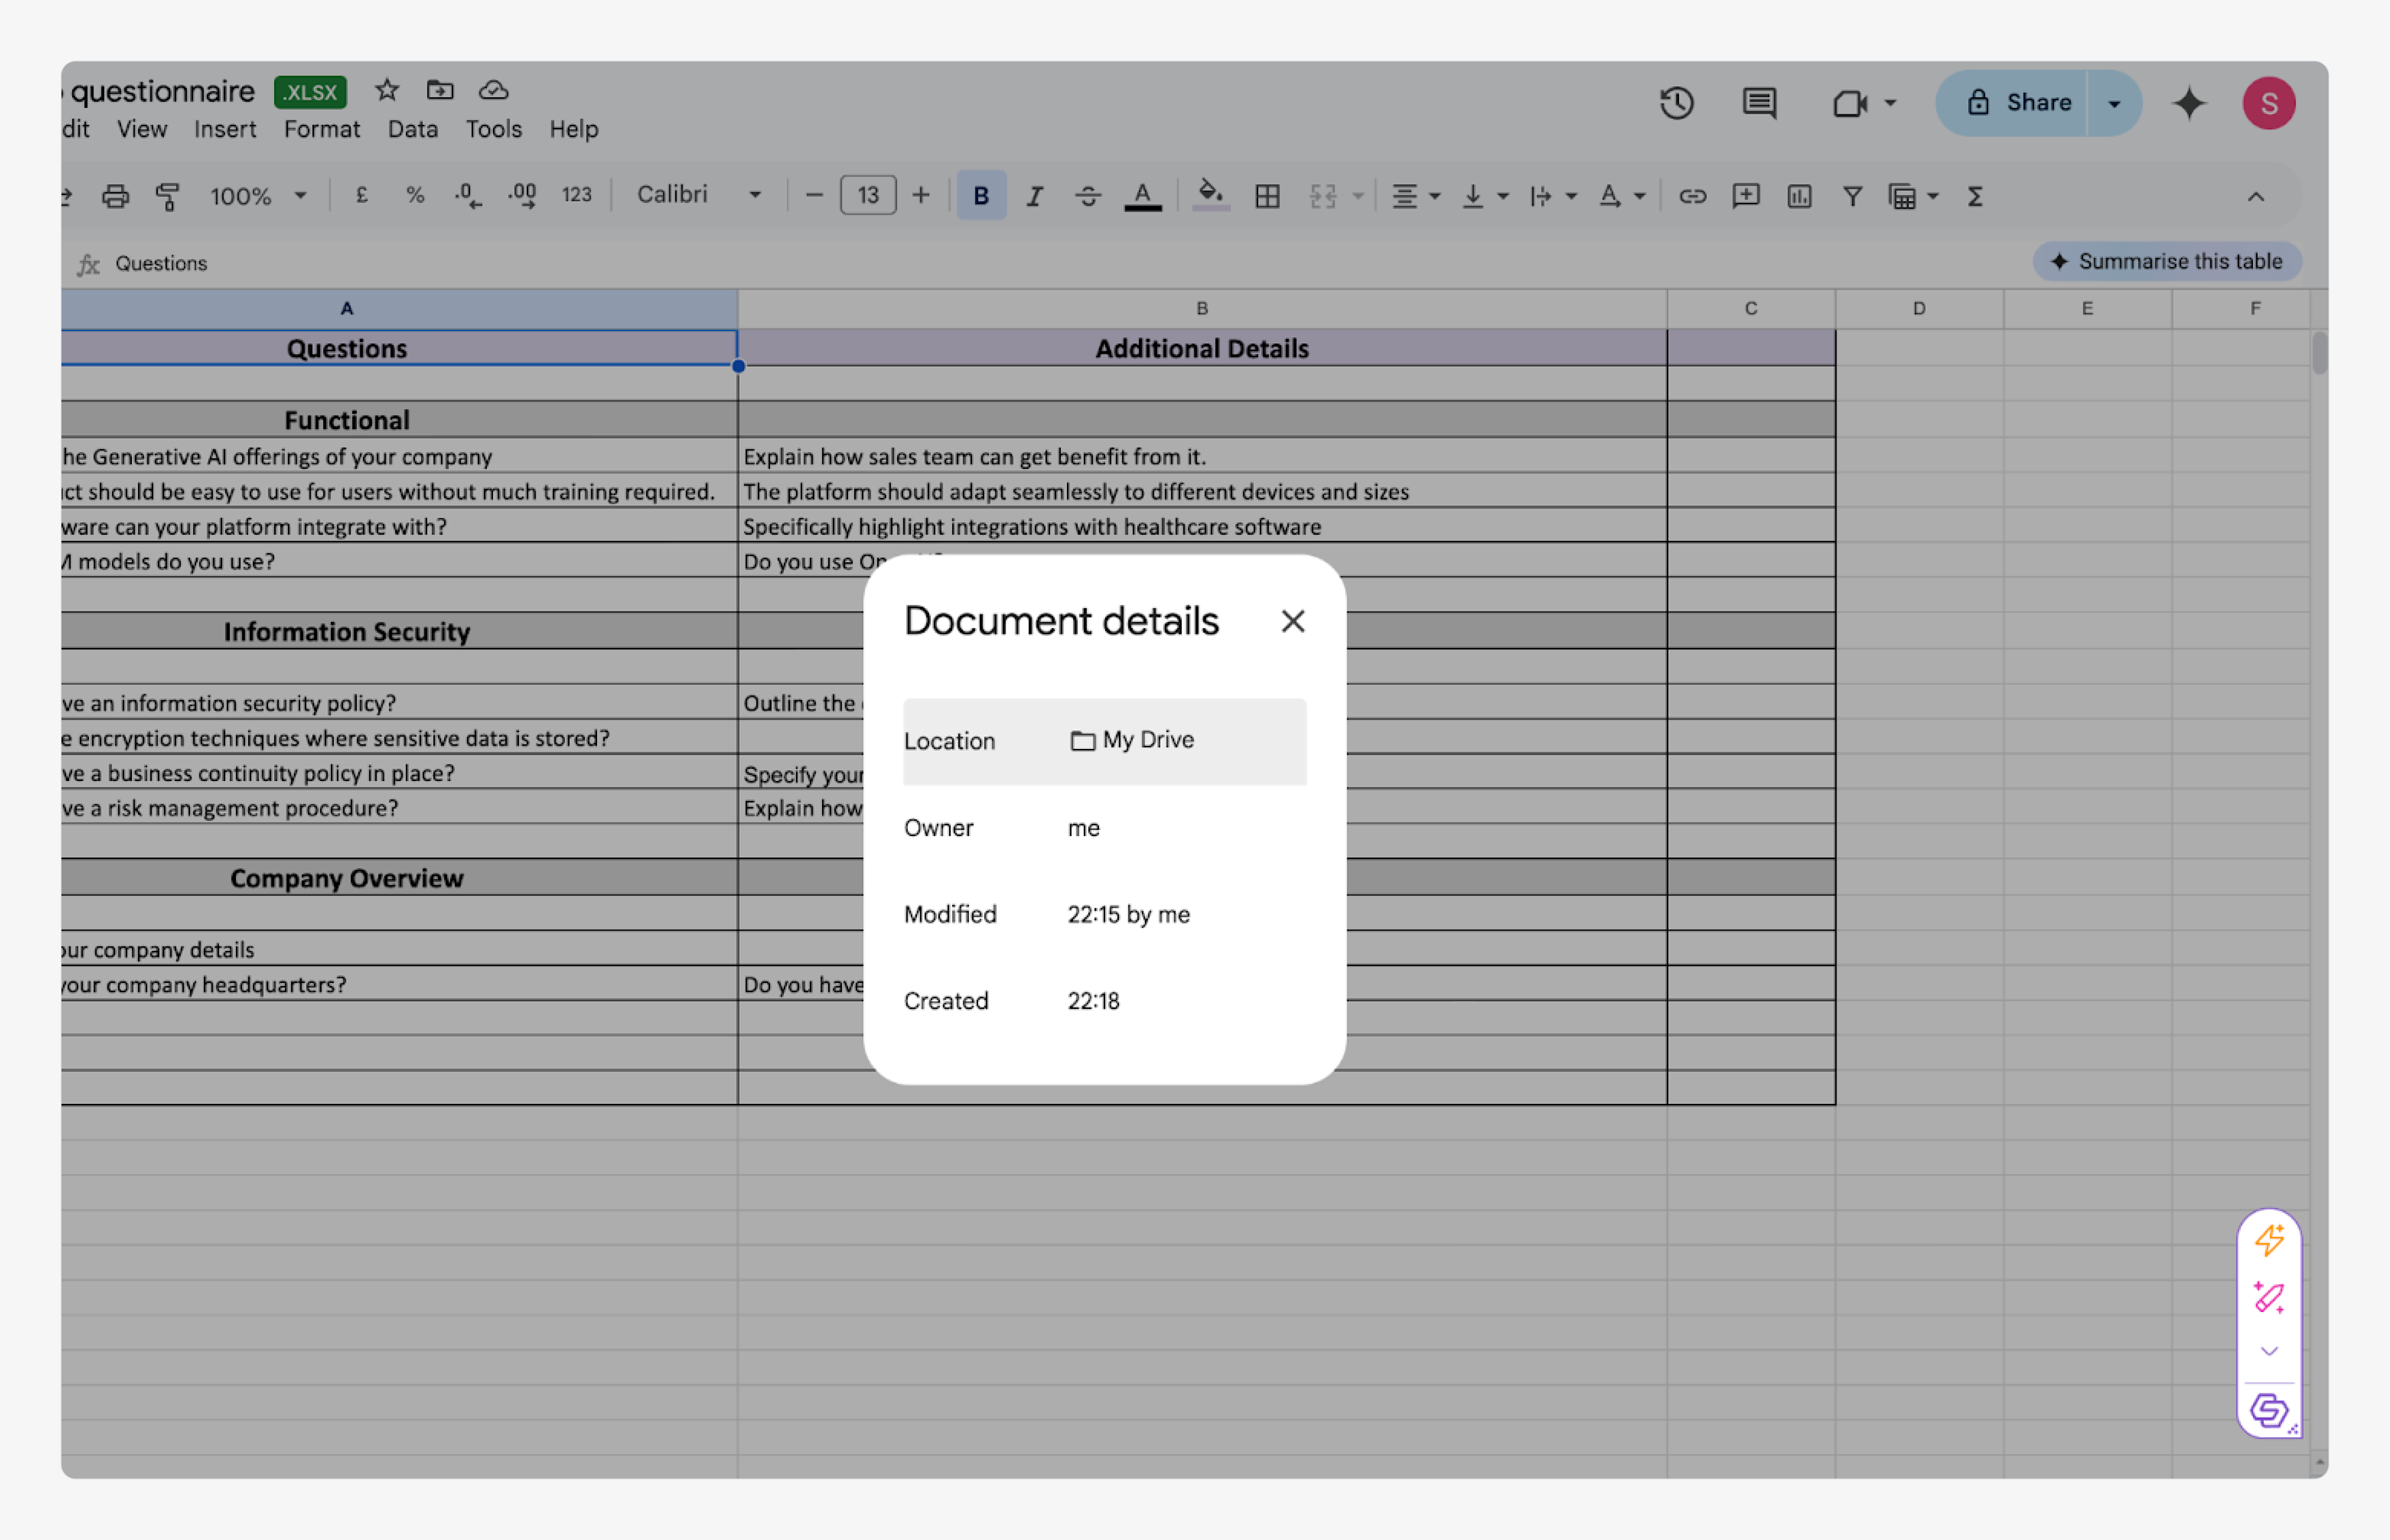Click the print icon in toolbar

[x=116, y=196]
